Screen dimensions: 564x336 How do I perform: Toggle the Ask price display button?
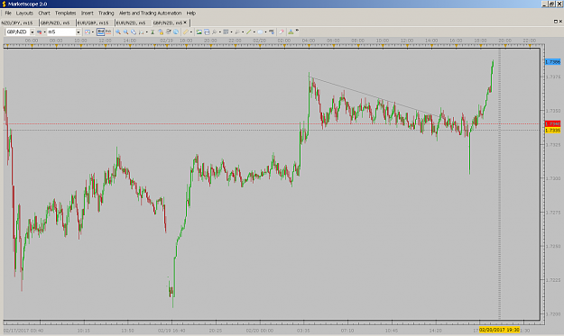click(108, 32)
